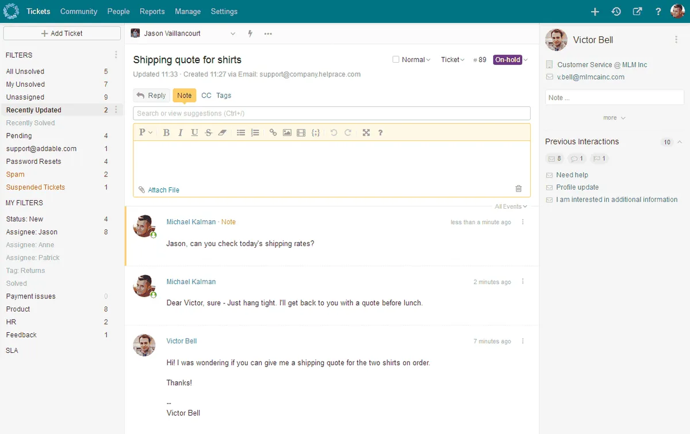Toggle italic formatting in editor
The width and height of the screenshot is (690, 434).
(181, 133)
